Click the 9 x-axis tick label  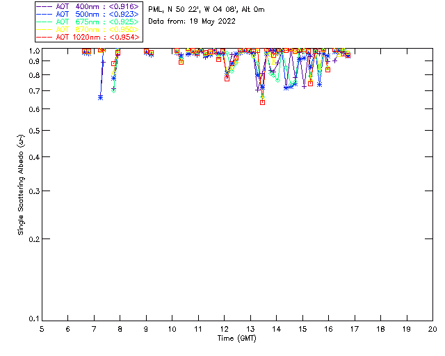(x=146, y=329)
